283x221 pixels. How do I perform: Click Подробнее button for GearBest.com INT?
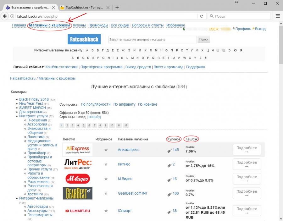(x=247, y=193)
